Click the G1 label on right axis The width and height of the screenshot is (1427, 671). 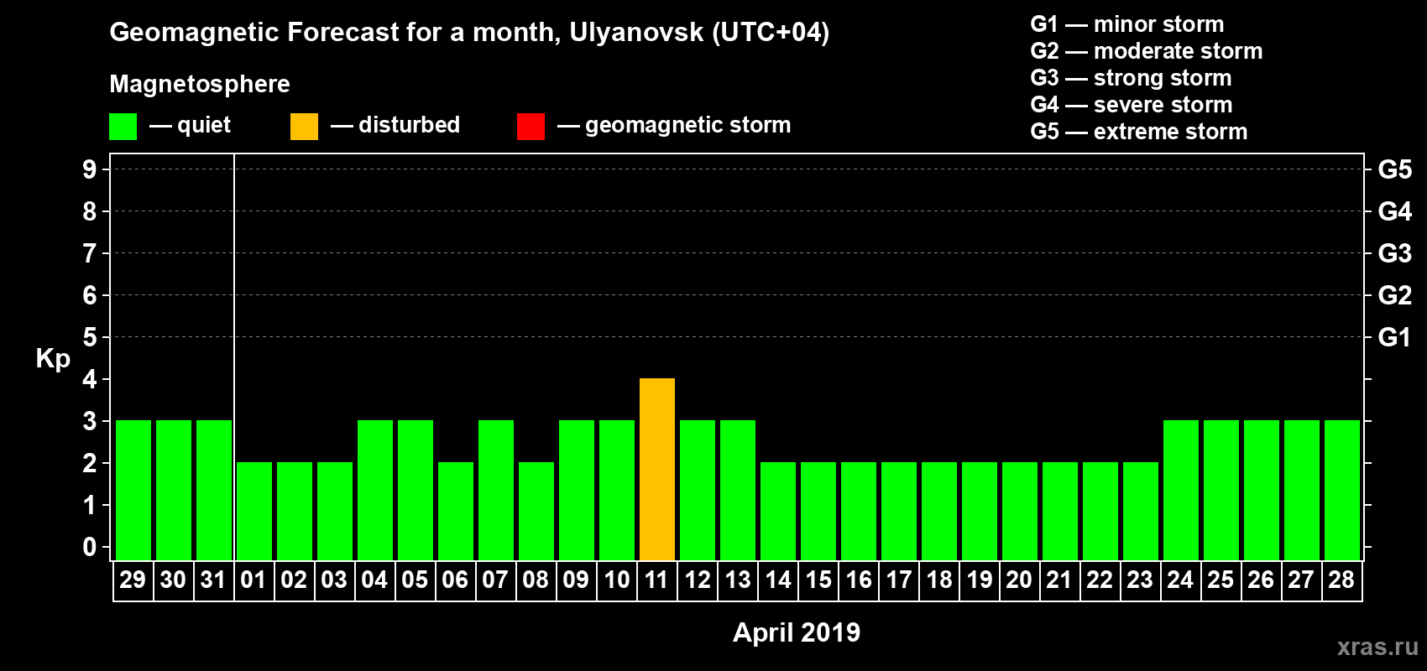[1395, 337]
